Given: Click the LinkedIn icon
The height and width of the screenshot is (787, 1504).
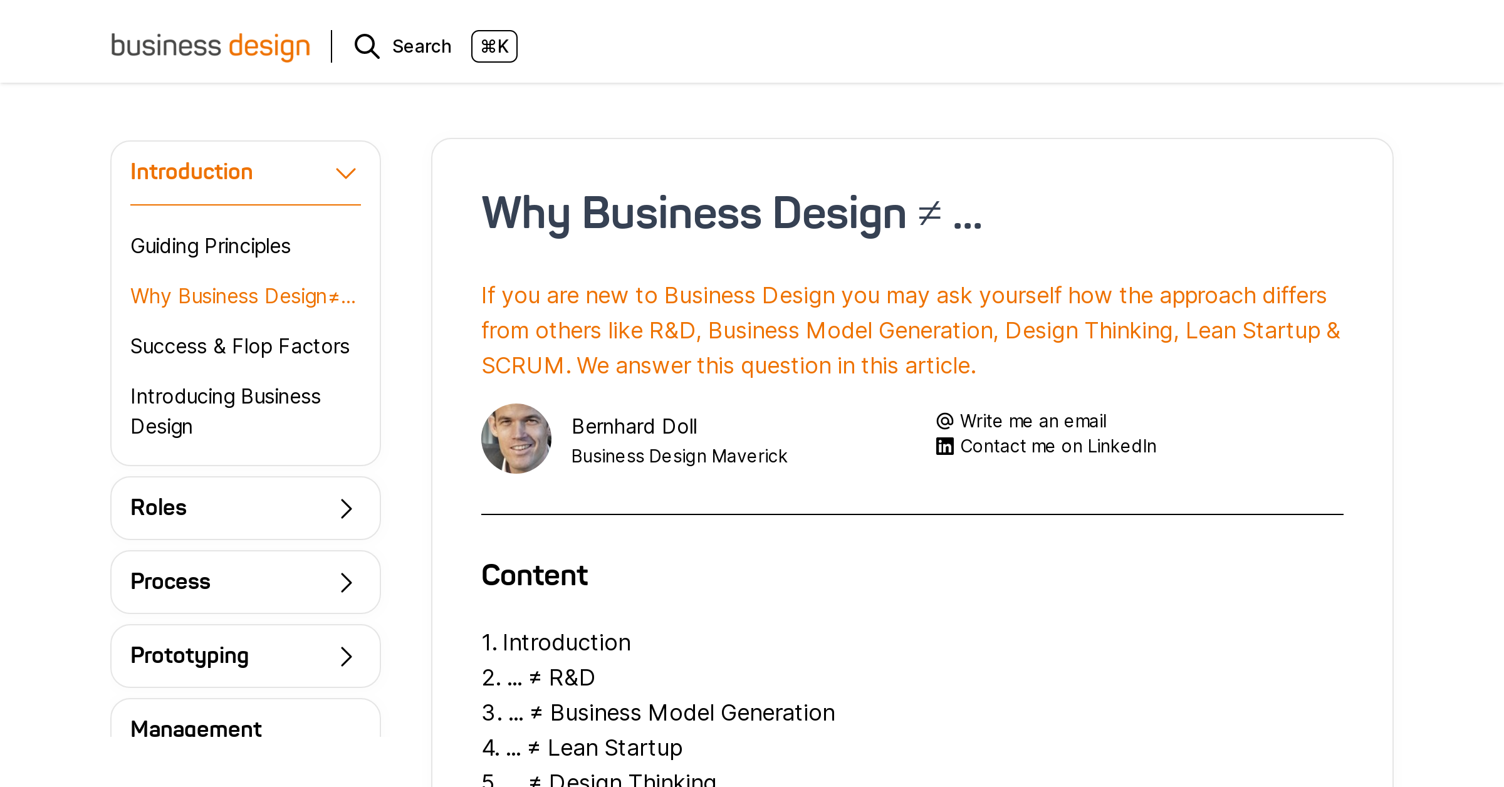Looking at the screenshot, I should coord(944,446).
